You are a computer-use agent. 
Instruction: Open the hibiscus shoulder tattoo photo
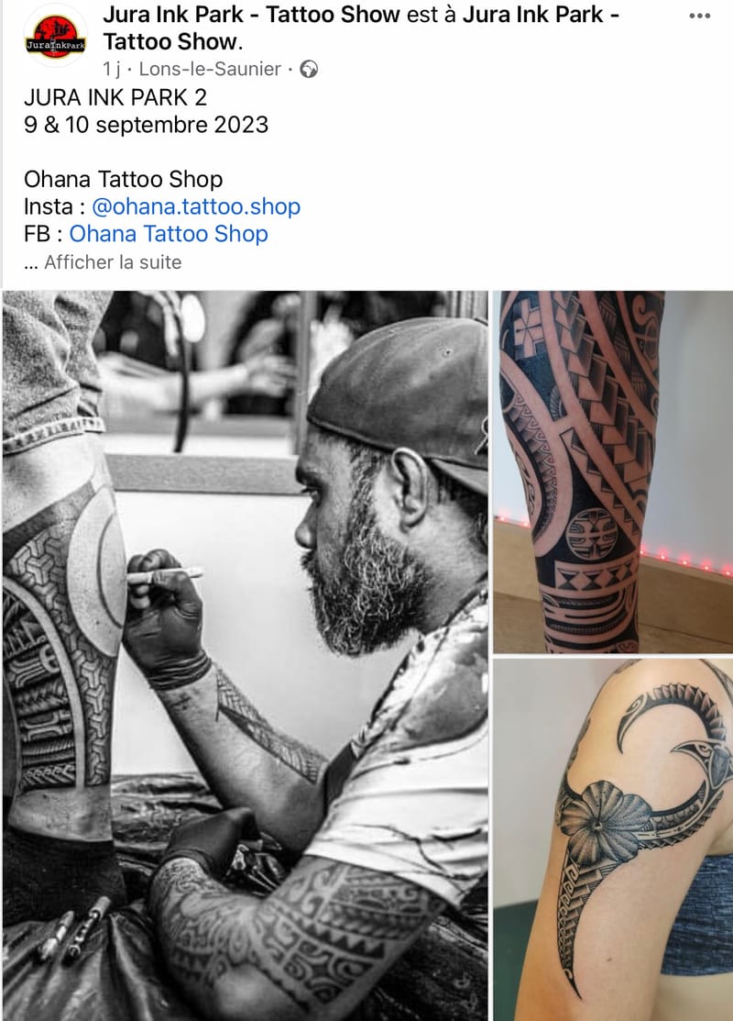click(x=613, y=839)
